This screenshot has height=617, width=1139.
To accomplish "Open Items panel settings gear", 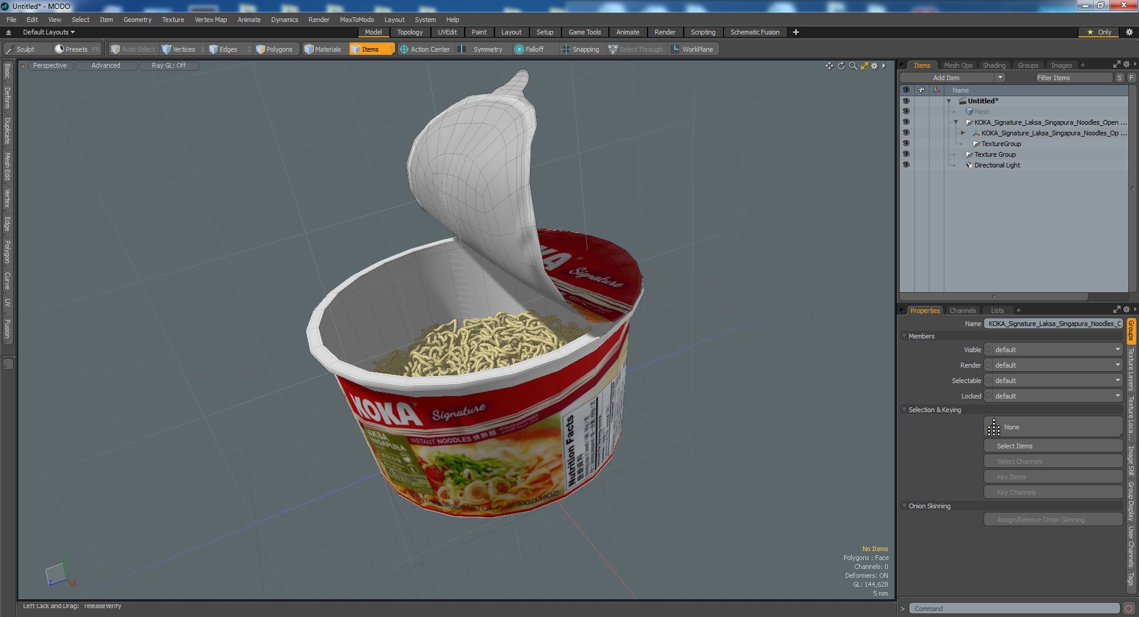I will click(x=1127, y=64).
